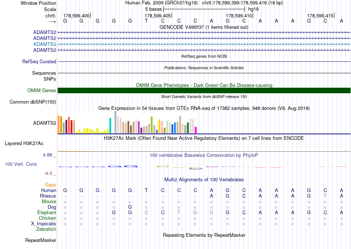Click the RepeatMasker track label
Image resolution: width=351 pixels, height=249 pixels.
tap(41, 240)
